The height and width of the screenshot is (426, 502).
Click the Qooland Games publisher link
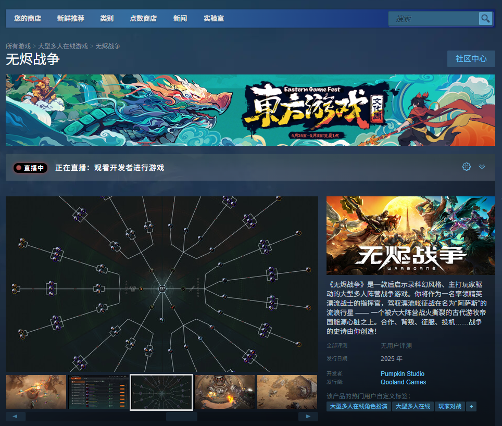pyautogui.click(x=403, y=382)
